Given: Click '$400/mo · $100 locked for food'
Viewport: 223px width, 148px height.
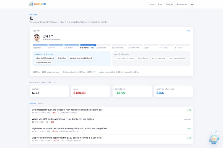Looking at the screenshot, I should pyautogui.click(x=46, y=72).
